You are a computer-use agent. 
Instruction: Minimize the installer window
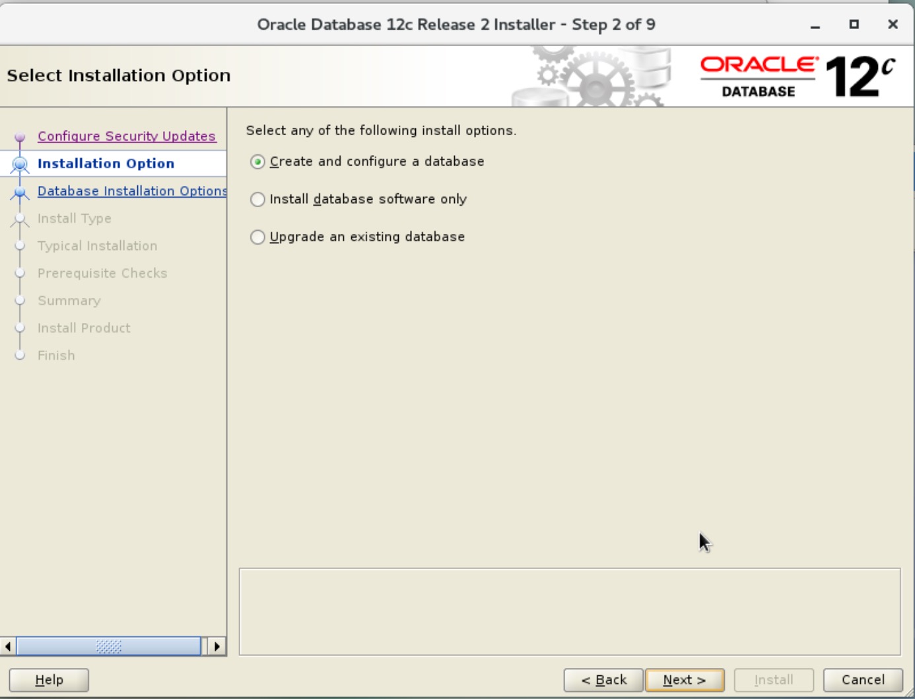[x=815, y=25]
